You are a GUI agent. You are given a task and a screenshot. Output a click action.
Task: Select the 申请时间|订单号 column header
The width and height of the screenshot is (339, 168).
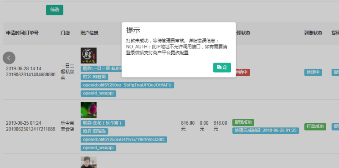pos(22,33)
